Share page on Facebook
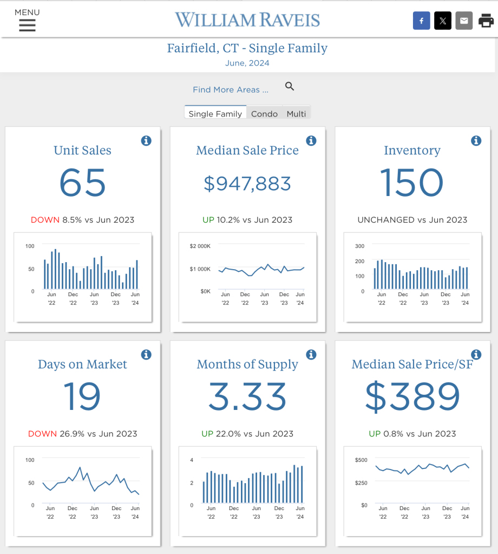The image size is (498, 554). click(421, 21)
